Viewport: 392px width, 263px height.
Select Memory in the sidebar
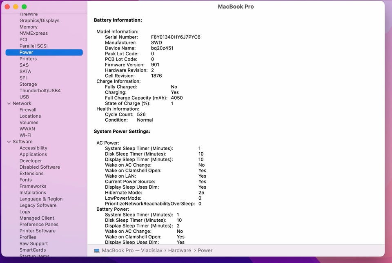pos(29,27)
